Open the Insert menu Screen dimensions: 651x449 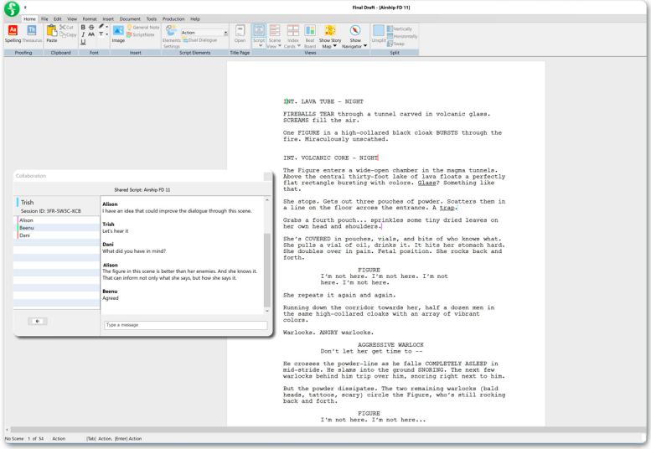click(108, 18)
